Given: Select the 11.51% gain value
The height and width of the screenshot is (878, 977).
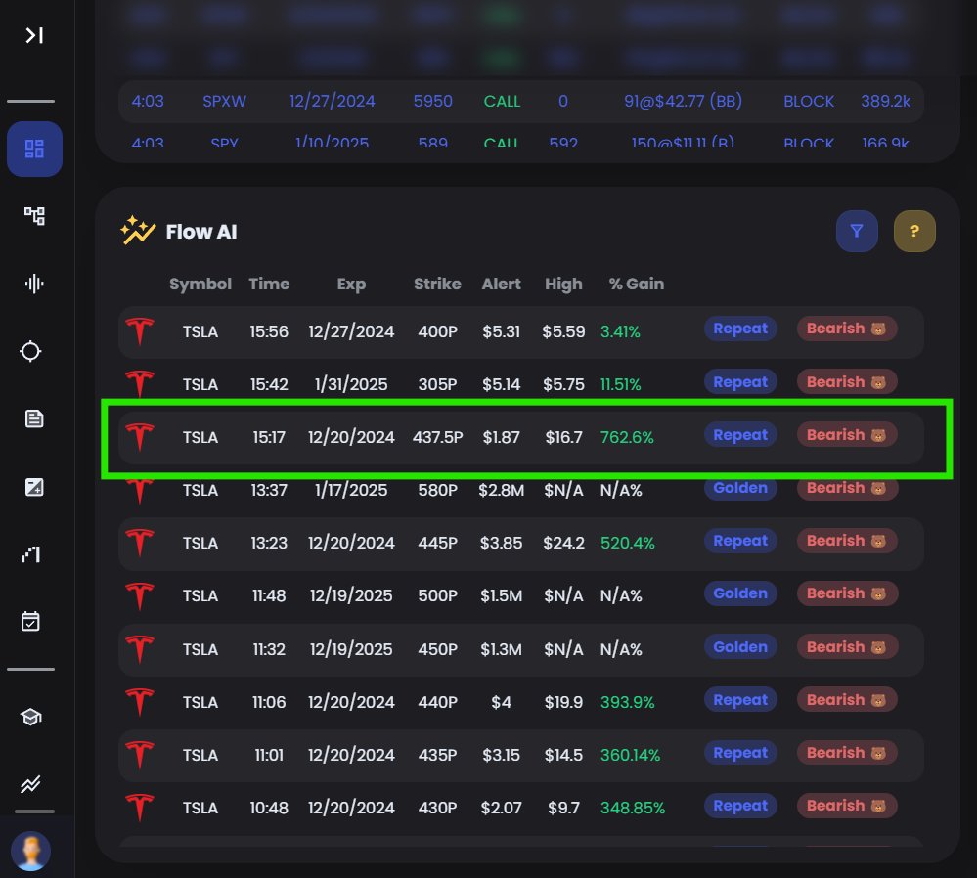Looking at the screenshot, I should click(x=621, y=385).
